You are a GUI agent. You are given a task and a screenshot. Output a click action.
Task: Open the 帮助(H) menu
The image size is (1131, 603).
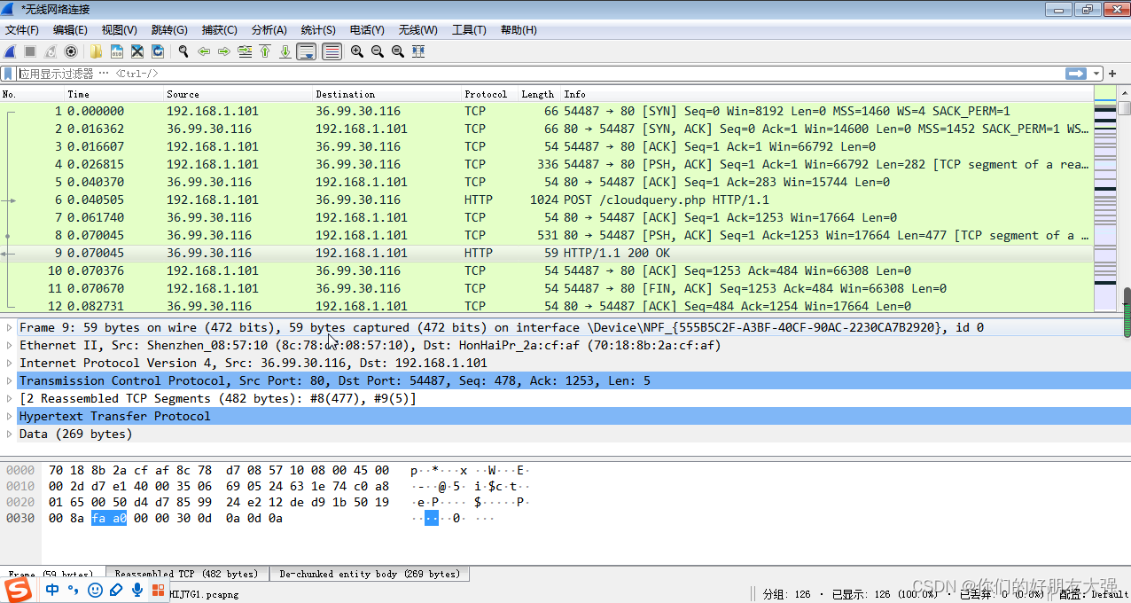[519, 30]
